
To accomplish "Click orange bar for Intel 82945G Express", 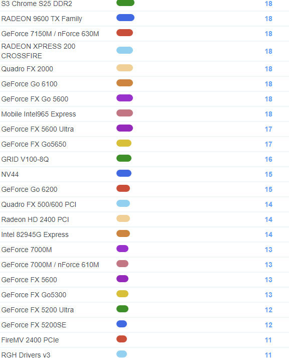I will pyautogui.click(x=123, y=233).
